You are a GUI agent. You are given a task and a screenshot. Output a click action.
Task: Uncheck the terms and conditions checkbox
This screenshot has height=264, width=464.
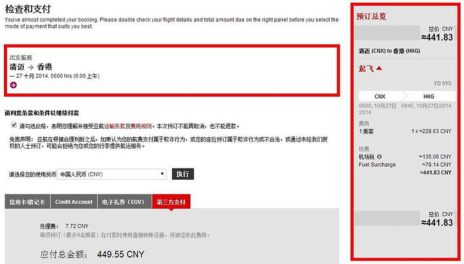pyautogui.click(x=14, y=125)
